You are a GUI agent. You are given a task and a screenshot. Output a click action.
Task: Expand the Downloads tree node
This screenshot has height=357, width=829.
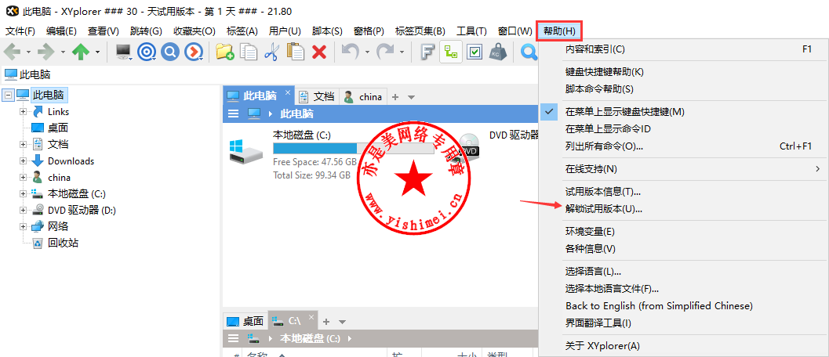pyautogui.click(x=23, y=161)
